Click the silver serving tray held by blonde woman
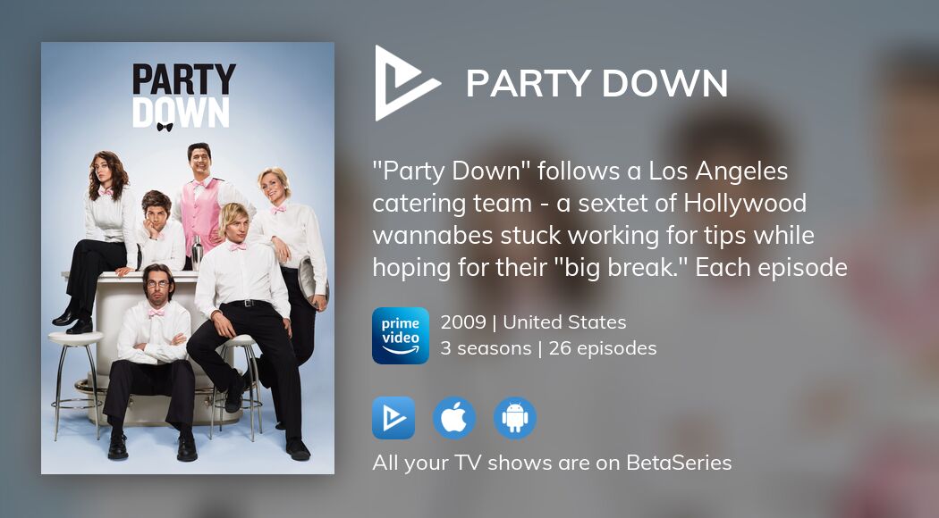 [x=314, y=282]
